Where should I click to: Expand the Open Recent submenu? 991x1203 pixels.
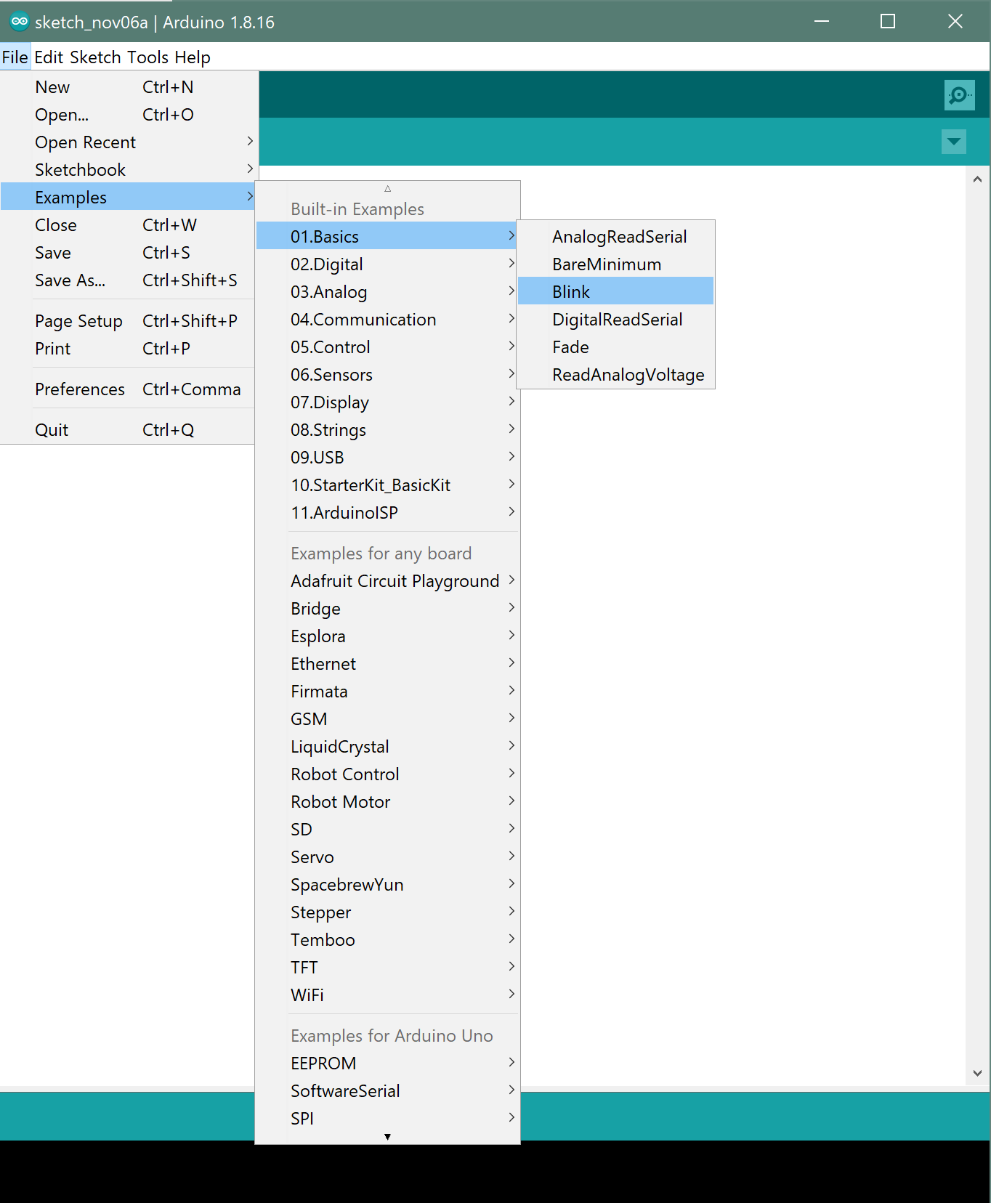128,142
